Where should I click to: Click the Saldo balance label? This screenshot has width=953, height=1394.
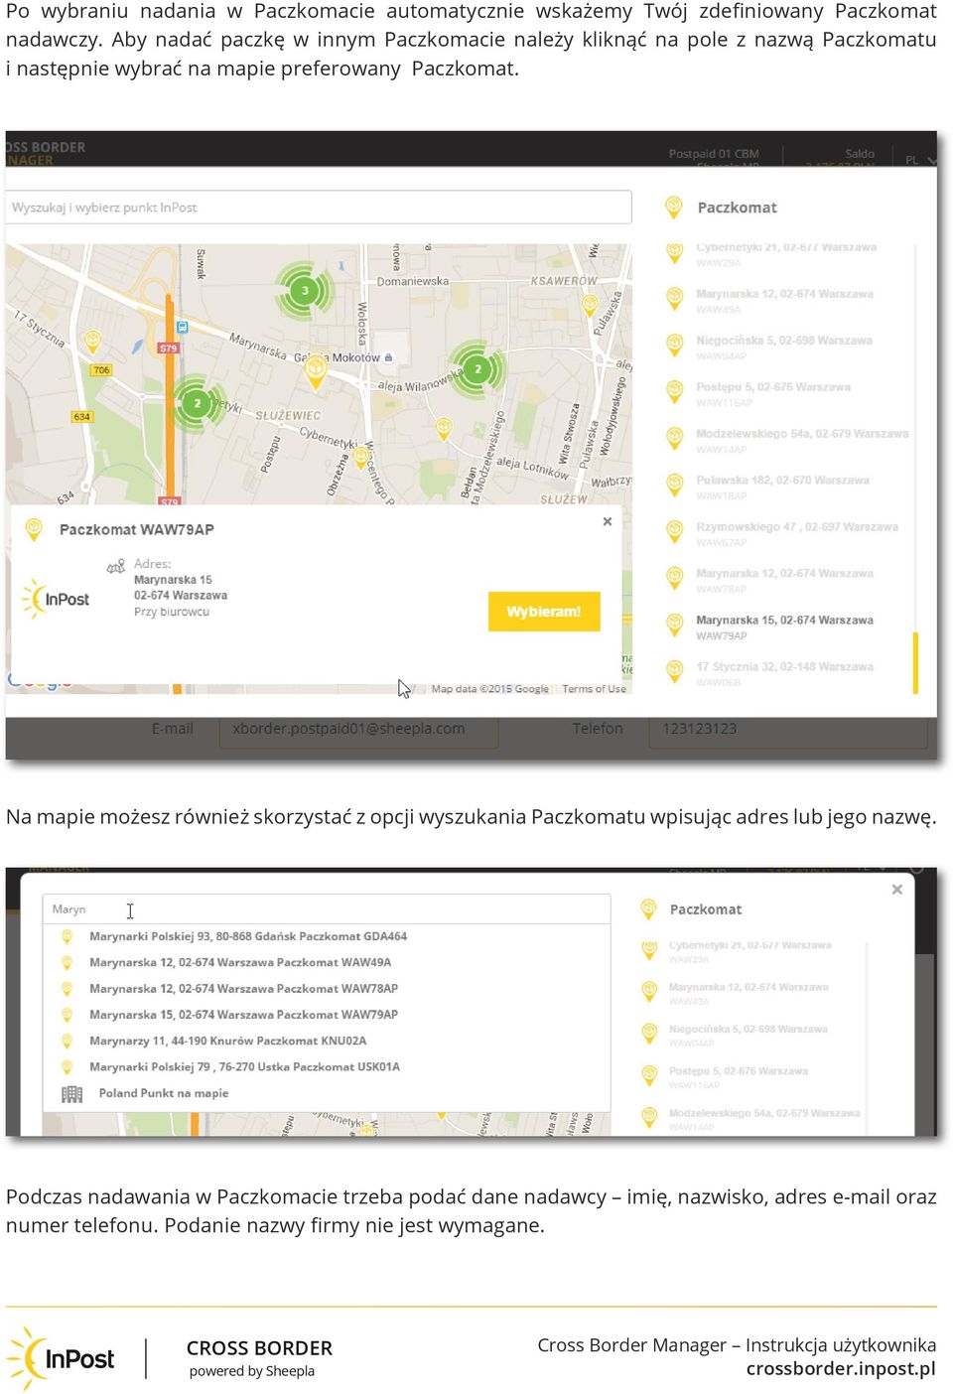(860, 154)
